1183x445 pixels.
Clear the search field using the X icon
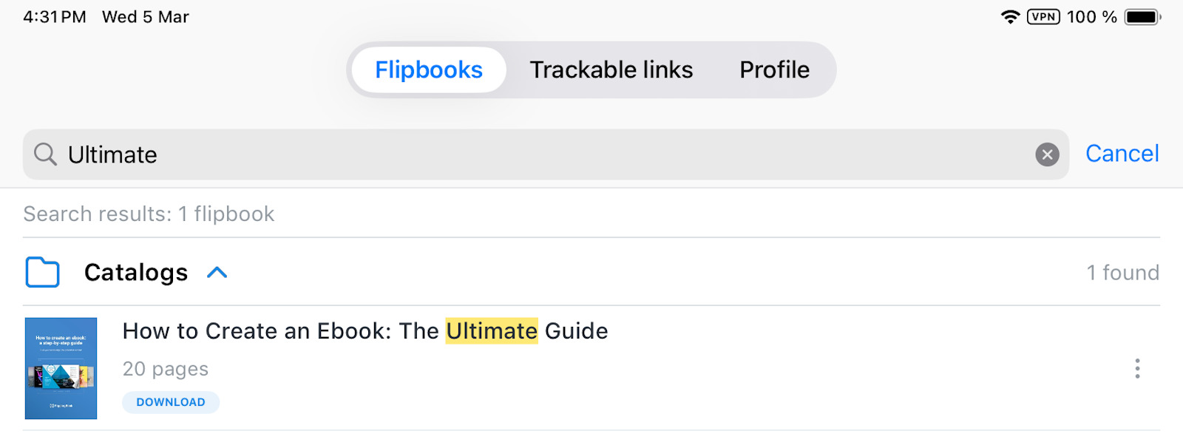pos(1047,154)
